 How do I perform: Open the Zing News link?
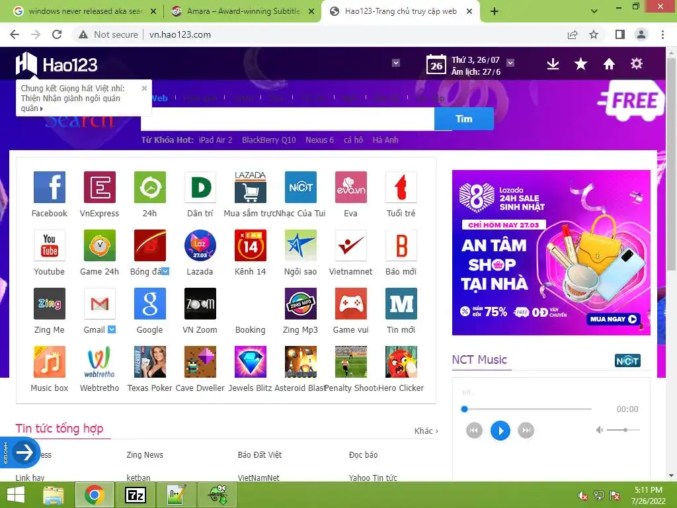[x=145, y=455]
